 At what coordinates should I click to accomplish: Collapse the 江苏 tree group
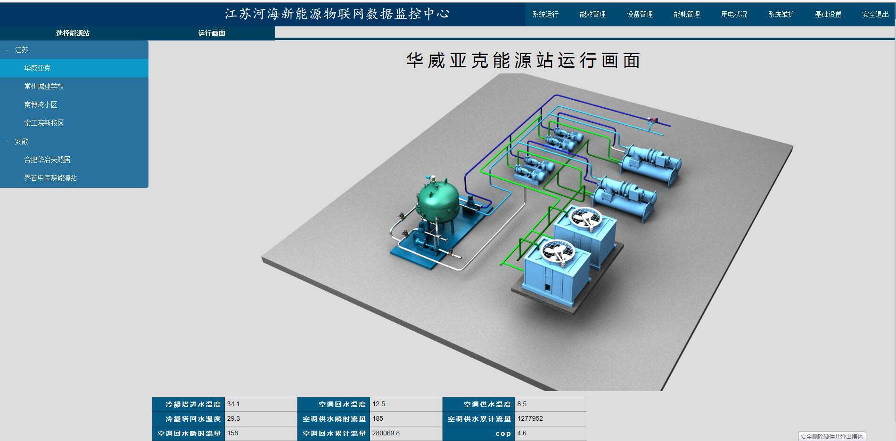pos(7,49)
